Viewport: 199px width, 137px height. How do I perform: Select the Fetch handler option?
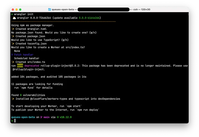24,55
